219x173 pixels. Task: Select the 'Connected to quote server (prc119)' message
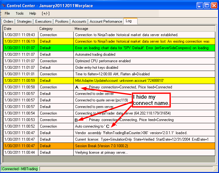144,100
